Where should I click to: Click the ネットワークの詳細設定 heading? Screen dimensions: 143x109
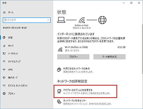(72, 81)
